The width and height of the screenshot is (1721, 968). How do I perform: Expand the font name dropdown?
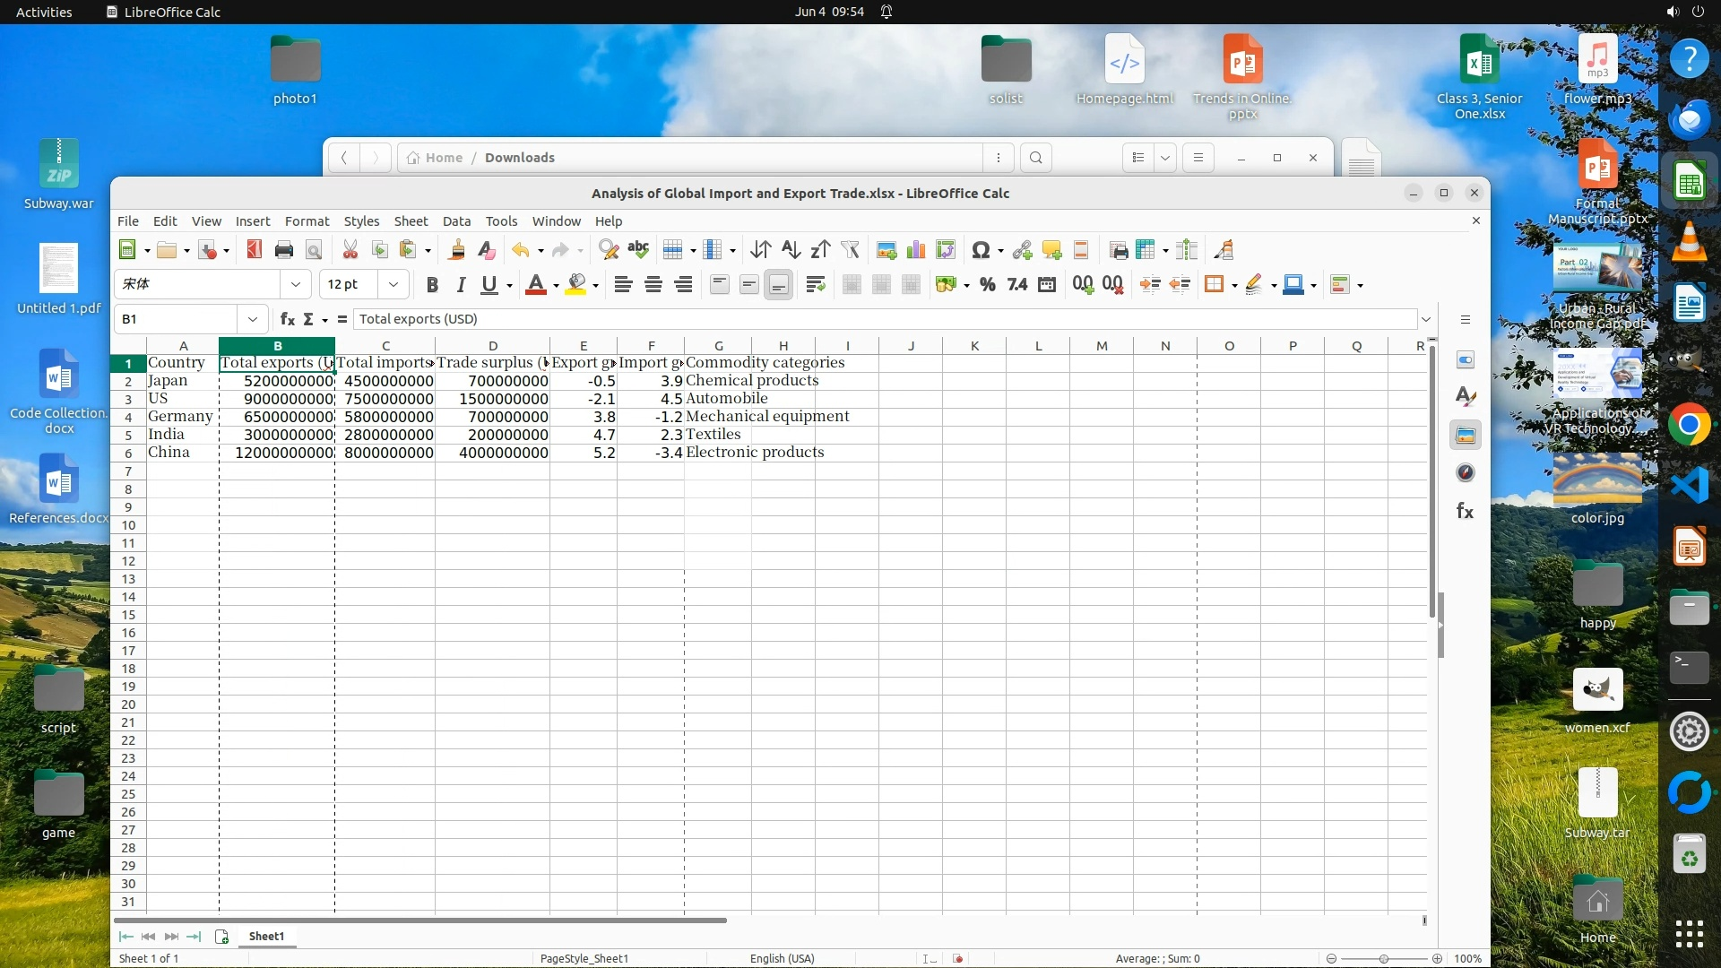pyautogui.click(x=295, y=284)
